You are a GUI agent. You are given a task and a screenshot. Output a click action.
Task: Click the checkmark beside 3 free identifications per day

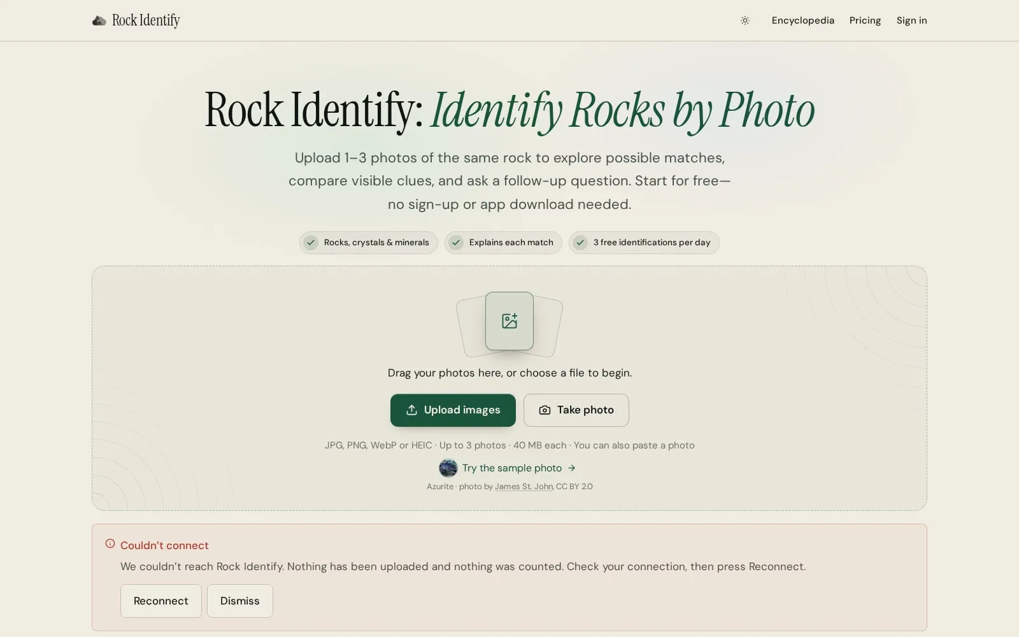[580, 243]
